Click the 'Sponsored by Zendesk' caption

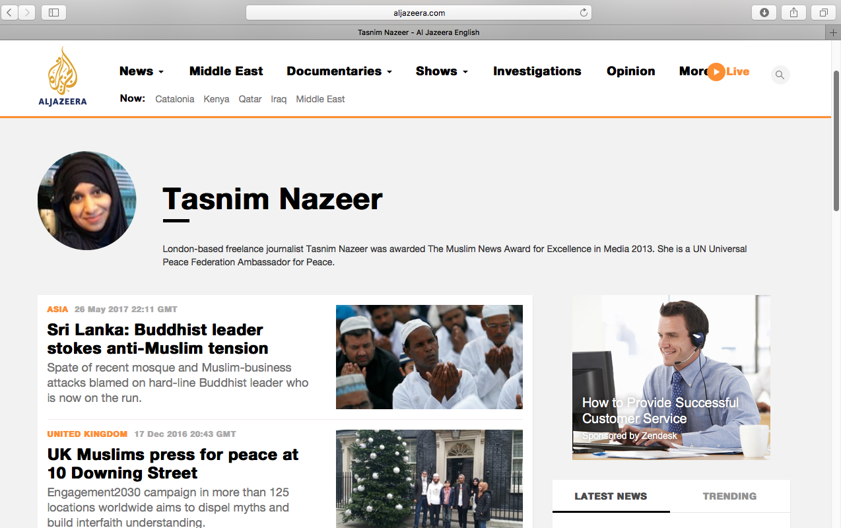630,436
